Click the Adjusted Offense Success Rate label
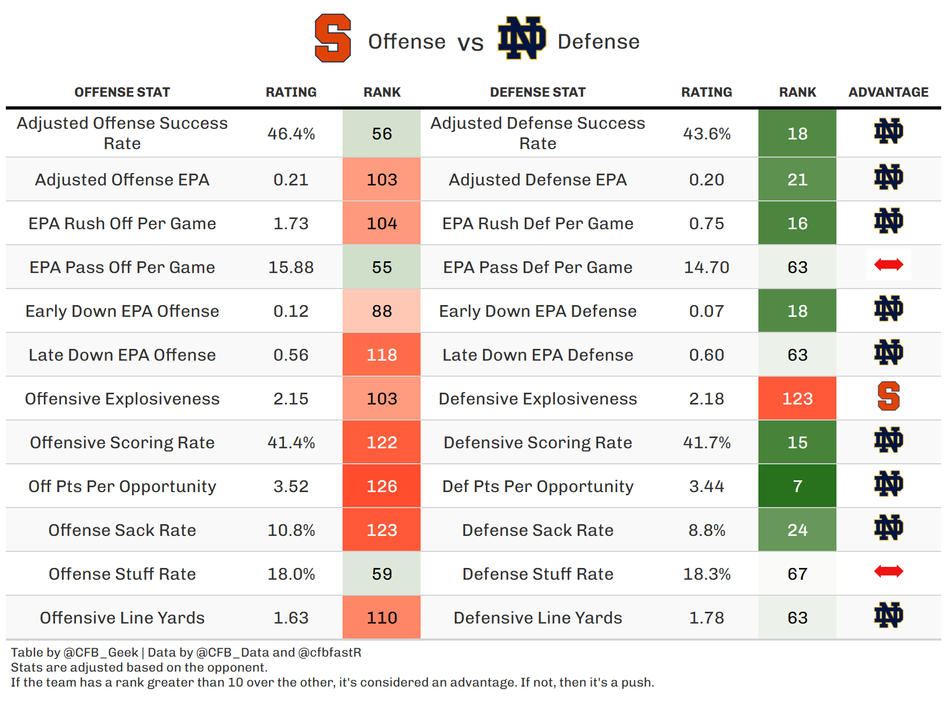The height and width of the screenshot is (701, 946). (x=122, y=133)
